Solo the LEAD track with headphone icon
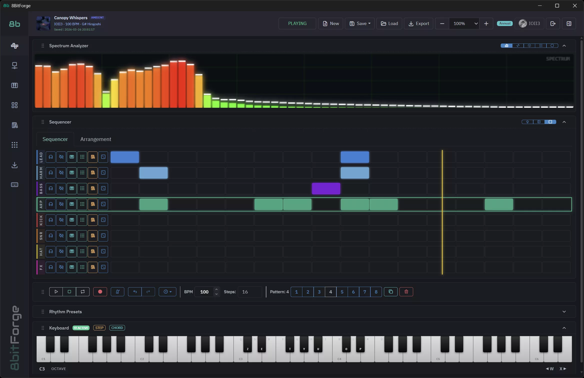The image size is (584, 378). [x=51, y=157]
